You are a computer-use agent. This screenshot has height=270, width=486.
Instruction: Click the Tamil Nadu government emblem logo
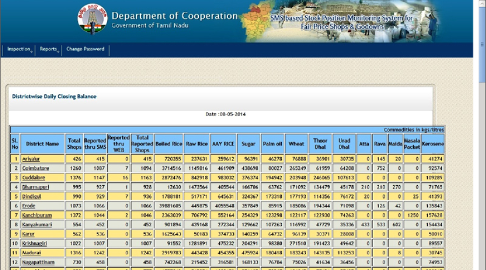[92, 19]
